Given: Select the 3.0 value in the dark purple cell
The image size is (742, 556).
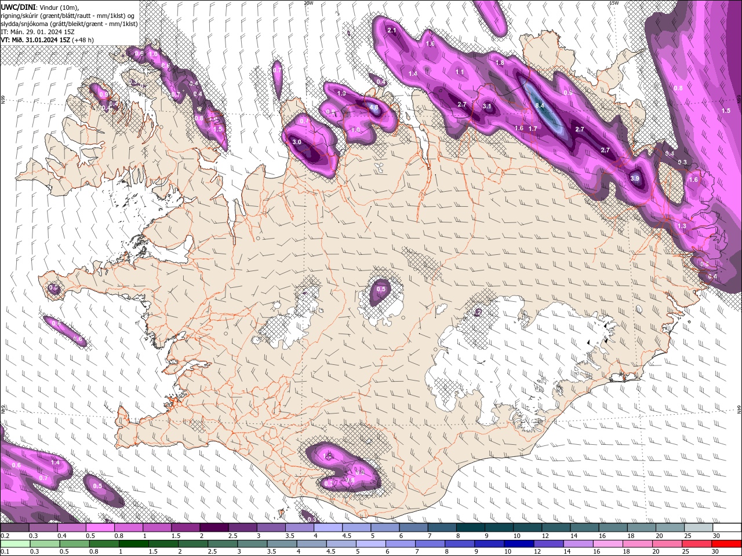Looking at the screenshot, I should (x=297, y=142).
